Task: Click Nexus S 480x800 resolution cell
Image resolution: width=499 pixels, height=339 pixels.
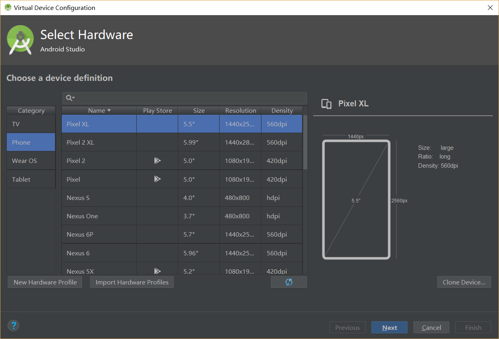Action: (x=240, y=198)
